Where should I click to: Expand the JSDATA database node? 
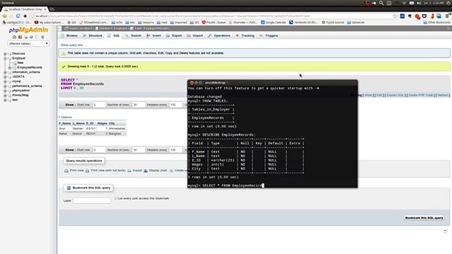click(x=5, y=77)
